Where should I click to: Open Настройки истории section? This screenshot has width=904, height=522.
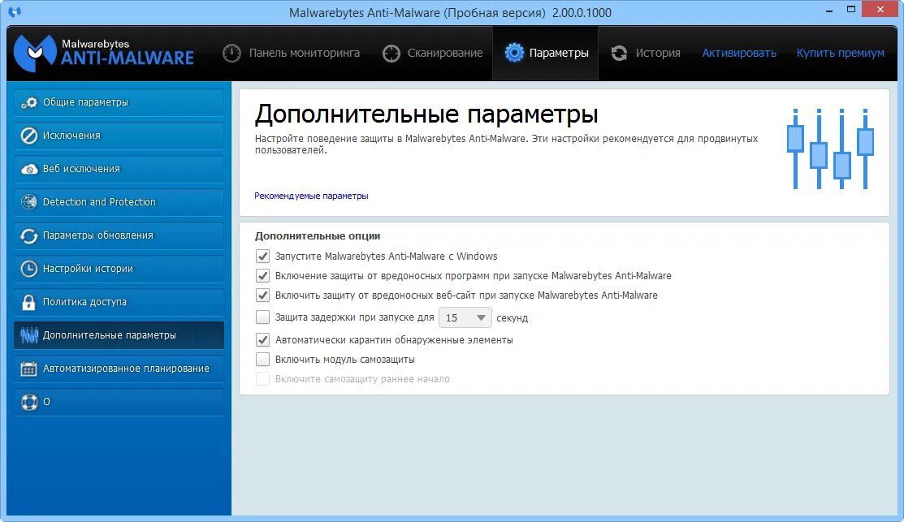click(119, 269)
